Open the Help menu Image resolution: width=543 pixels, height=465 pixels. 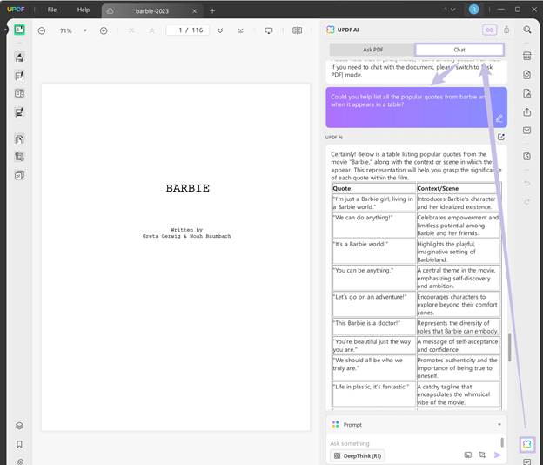click(84, 10)
